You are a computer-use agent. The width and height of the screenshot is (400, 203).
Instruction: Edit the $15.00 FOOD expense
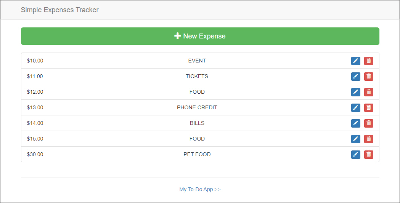click(x=356, y=139)
